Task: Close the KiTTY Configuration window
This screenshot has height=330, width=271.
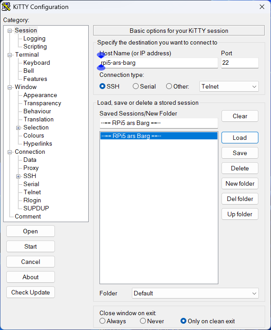Action: (262, 7)
